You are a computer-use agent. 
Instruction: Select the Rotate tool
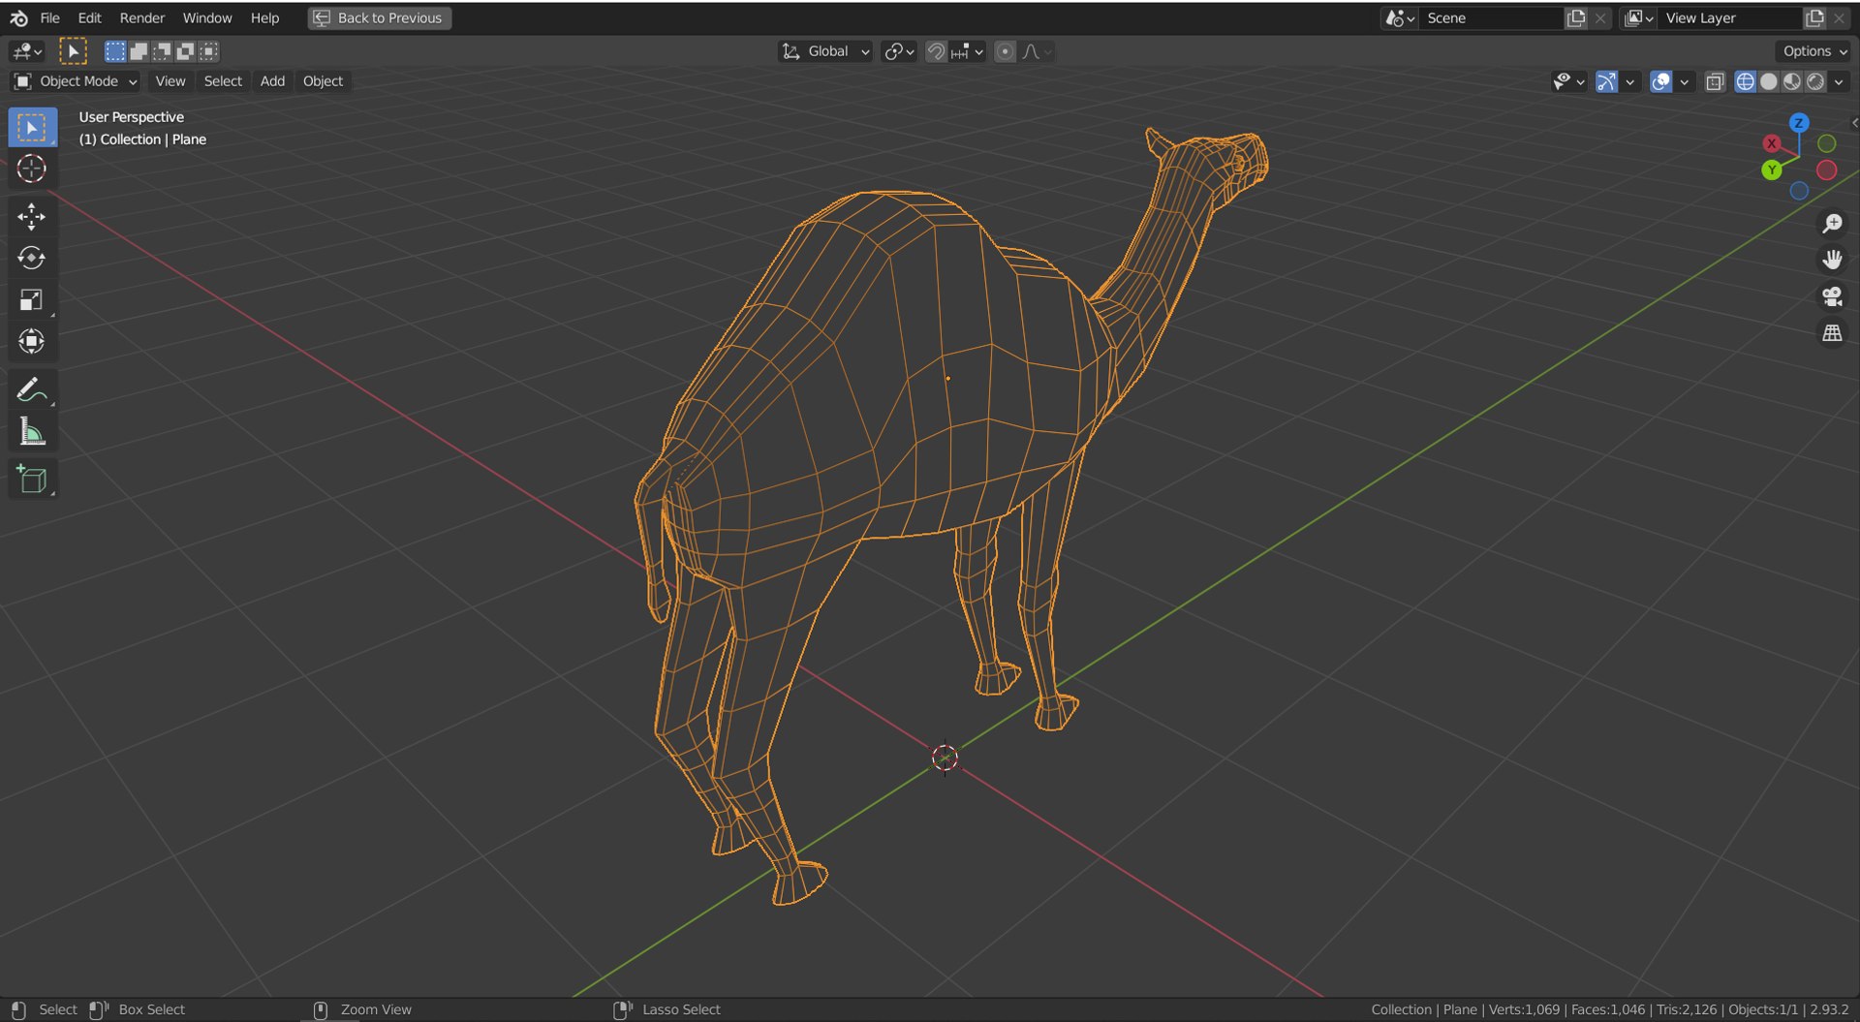32,259
